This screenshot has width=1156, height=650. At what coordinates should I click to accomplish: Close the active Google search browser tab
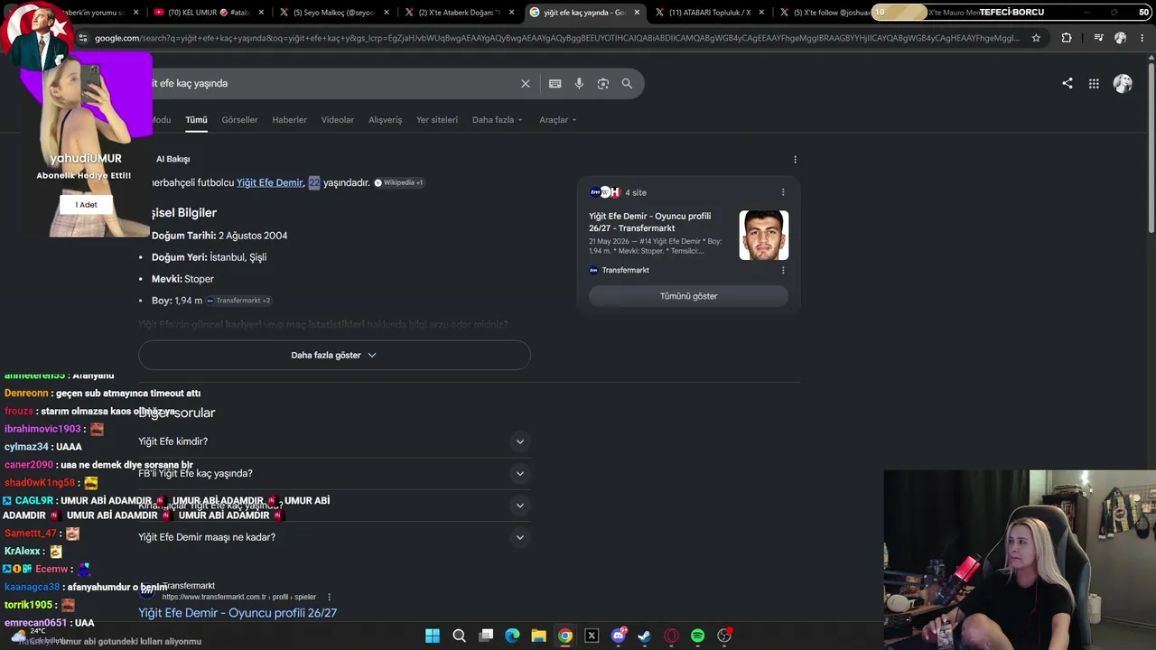pos(637,13)
